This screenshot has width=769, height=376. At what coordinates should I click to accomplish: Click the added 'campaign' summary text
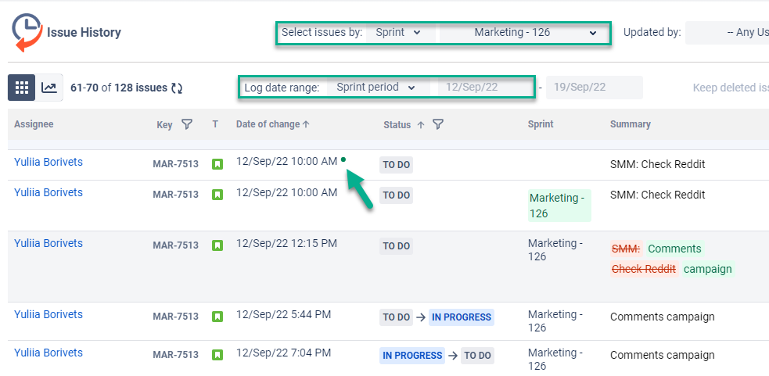[708, 269]
